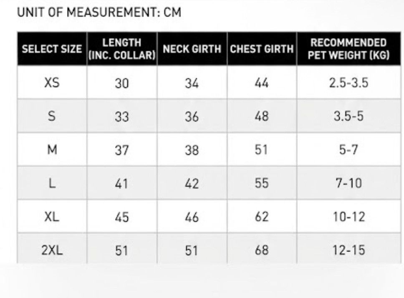Viewport: 404px width, 298px height.
Task: Click the XL chest girth value 62
Action: [x=262, y=217]
